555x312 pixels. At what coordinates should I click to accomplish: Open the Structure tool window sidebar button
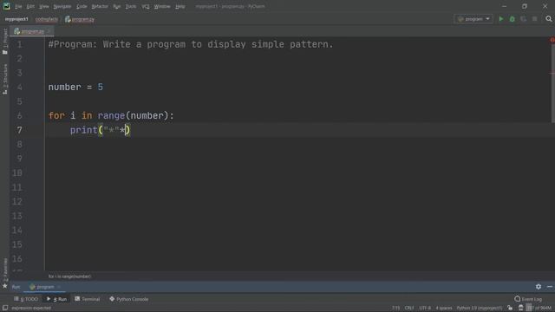(5, 79)
